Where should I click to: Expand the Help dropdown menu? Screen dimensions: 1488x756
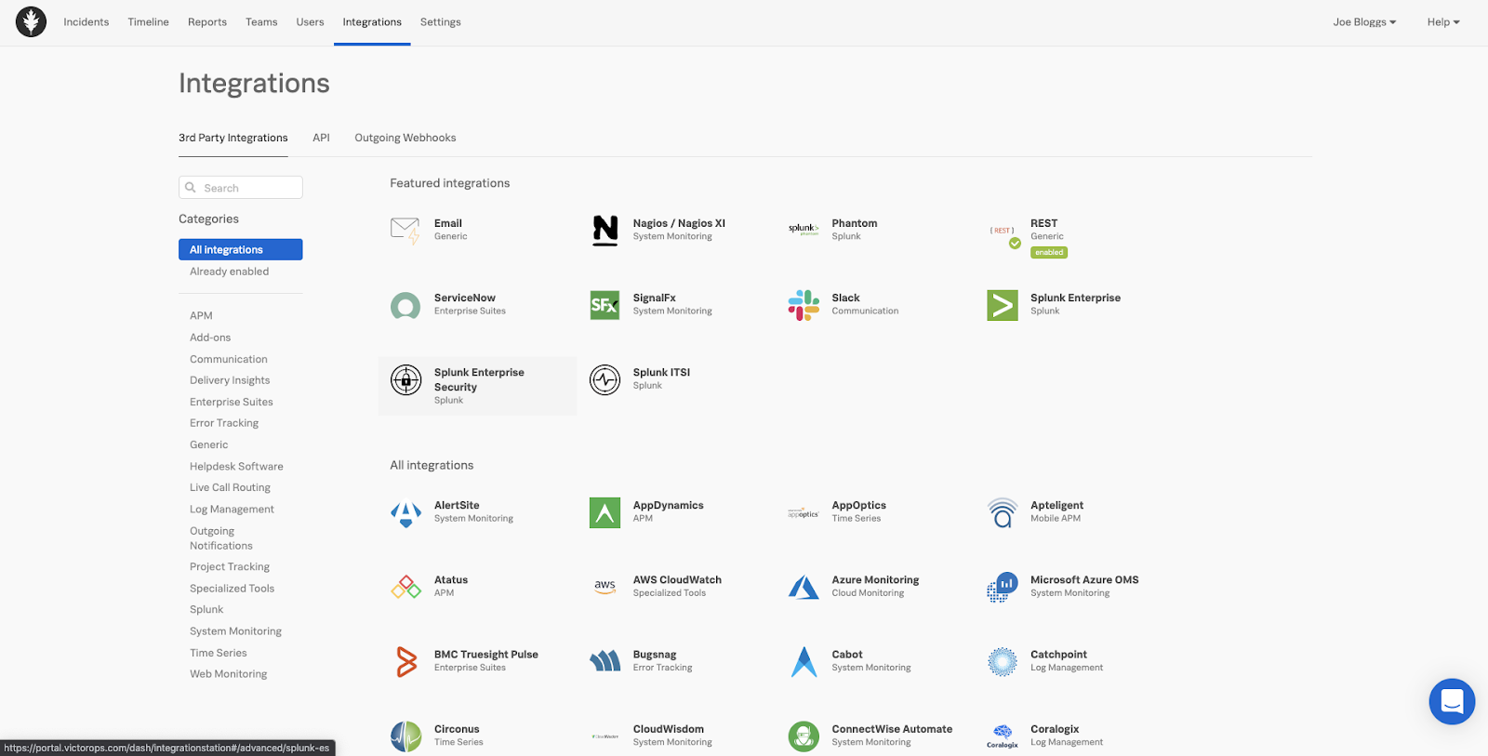1443,22
